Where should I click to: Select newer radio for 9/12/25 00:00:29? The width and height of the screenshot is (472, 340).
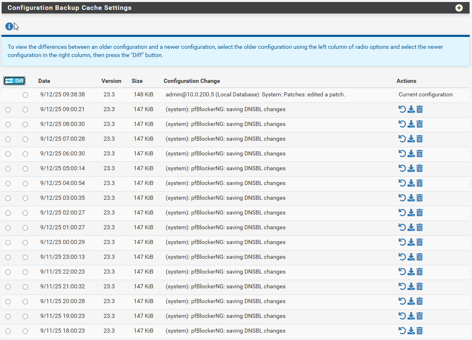tap(25, 242)
